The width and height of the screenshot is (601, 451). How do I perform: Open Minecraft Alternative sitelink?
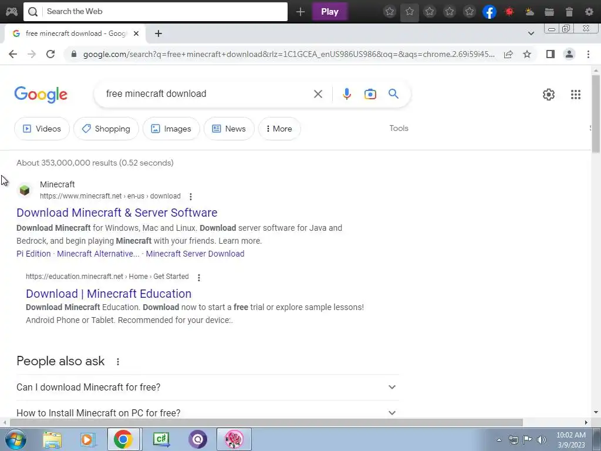(x=98, y=254)
